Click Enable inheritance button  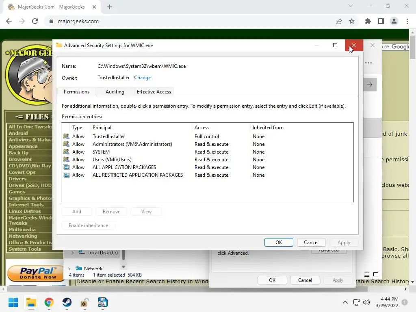point(88,225)
